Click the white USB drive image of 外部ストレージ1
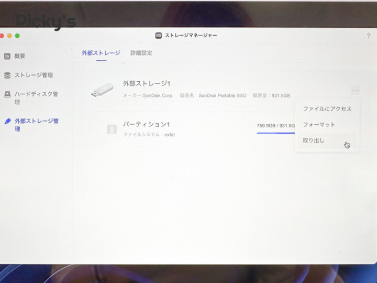Screen dimensions: 377x283 pyautogui.click(x=102, y=90)
